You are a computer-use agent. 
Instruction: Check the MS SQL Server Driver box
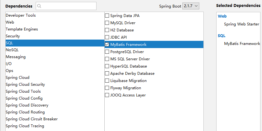click(x=107, y=59)
